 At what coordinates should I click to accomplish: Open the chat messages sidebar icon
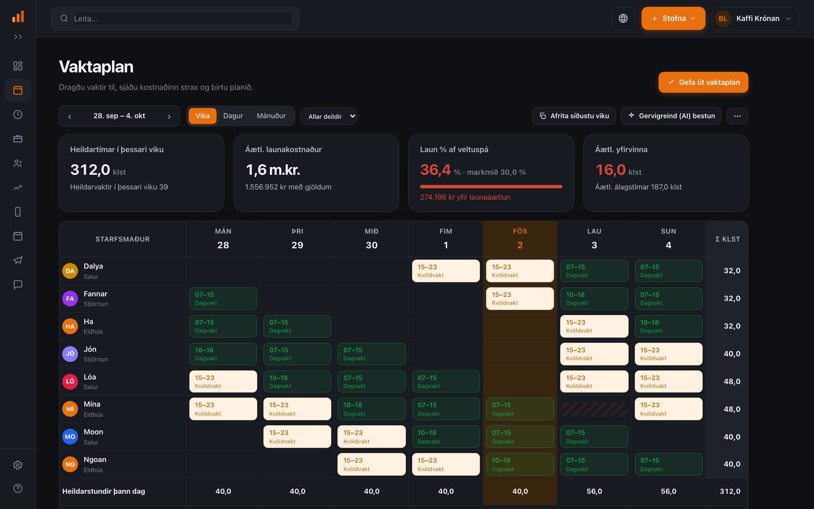point(18,285)
